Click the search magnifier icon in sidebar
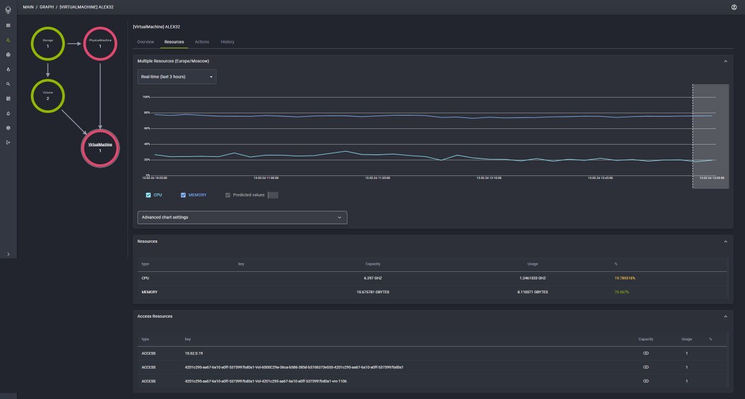 point(8,84)
